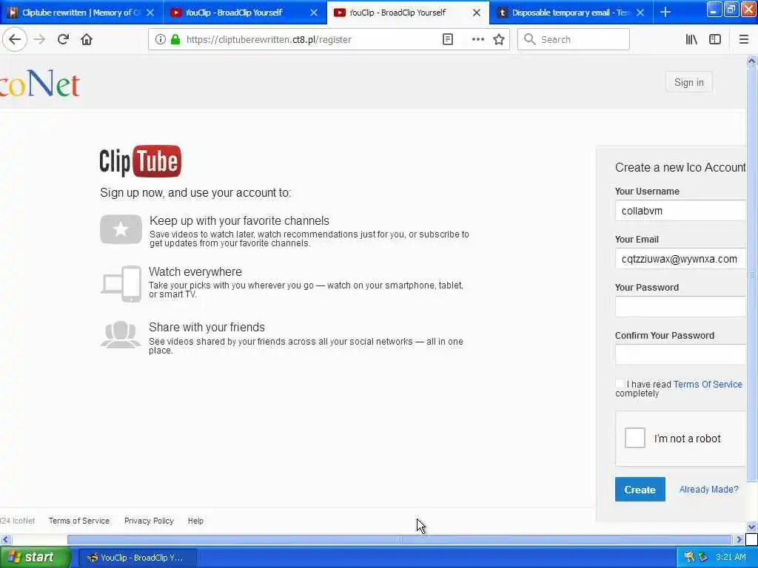The width and height of the screenshot is (758, 568).
Task: Click the horizontal scrollbar right arrow
Action: [738, 539]
